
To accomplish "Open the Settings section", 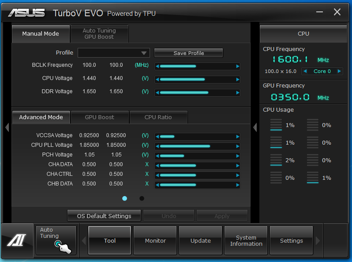I will (292, 240).
